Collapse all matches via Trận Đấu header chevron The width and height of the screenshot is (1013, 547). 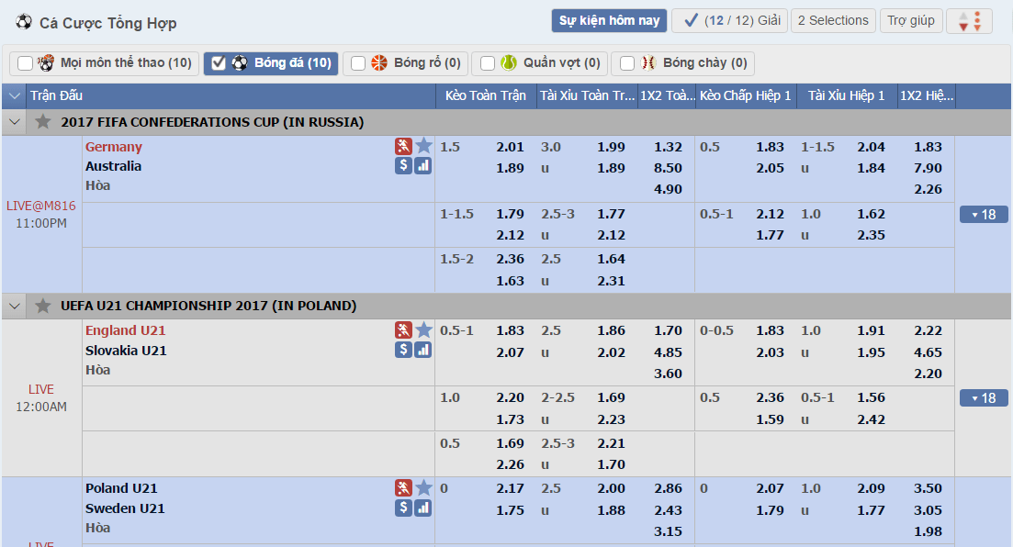(14, 96)
